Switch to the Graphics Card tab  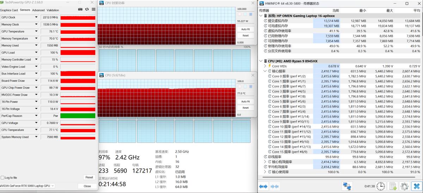tap(9, 10)
